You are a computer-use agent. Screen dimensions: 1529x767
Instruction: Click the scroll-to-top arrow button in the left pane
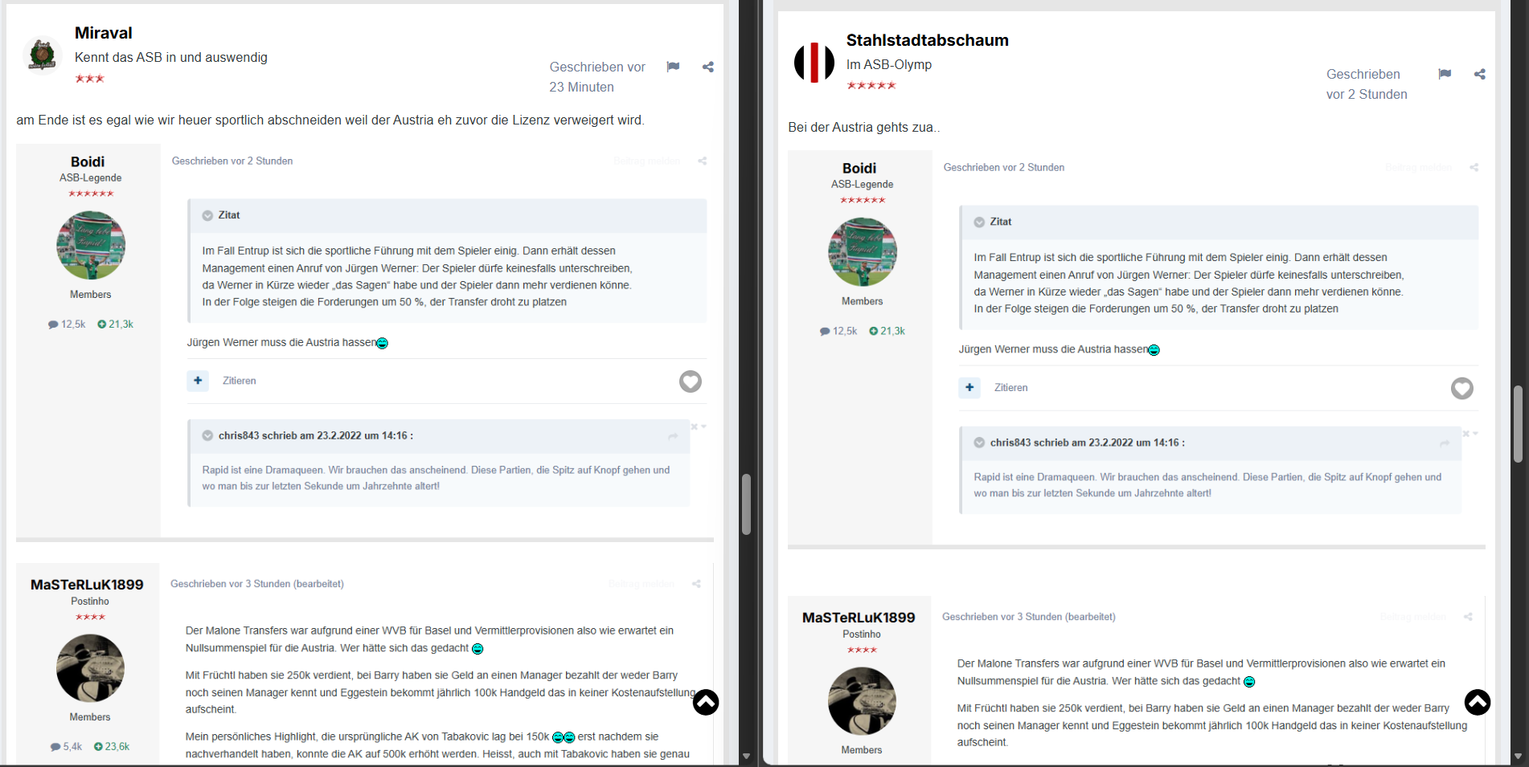(706, 702)
